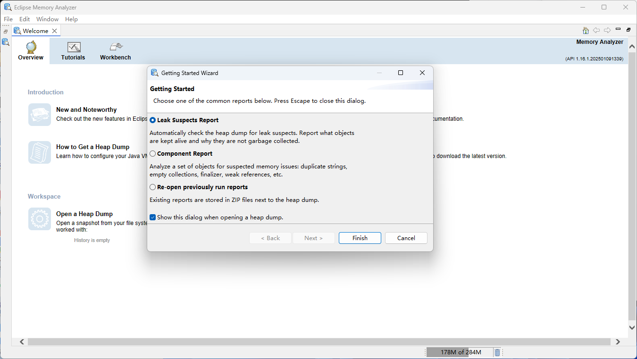The image size is (637, 359).
Task: Open the File menu
Action: 8,19
